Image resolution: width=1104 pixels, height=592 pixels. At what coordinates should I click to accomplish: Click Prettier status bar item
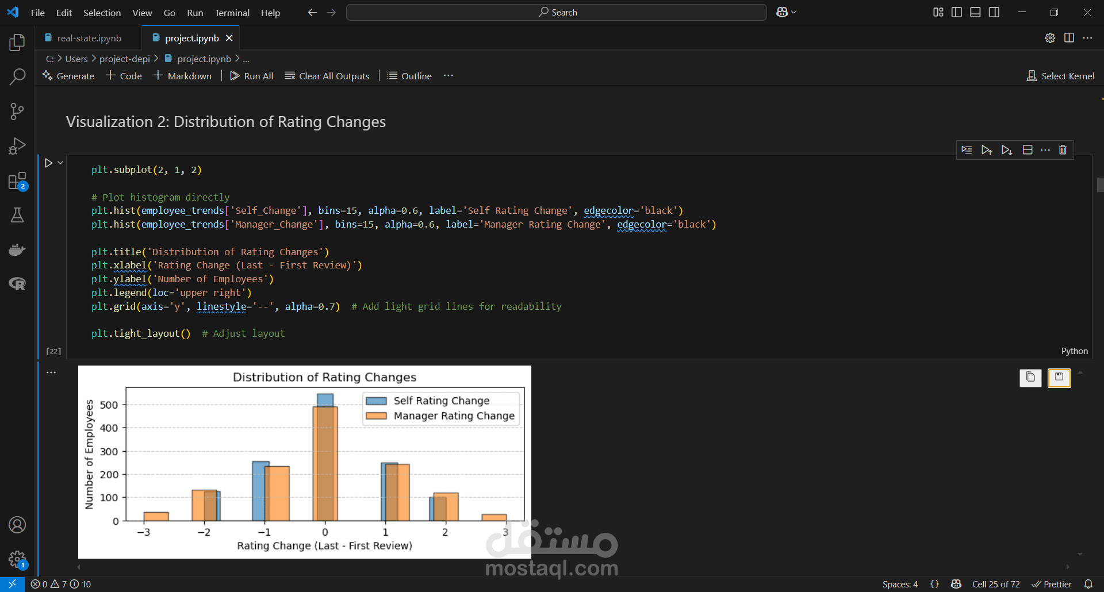tap(1052, 584)
